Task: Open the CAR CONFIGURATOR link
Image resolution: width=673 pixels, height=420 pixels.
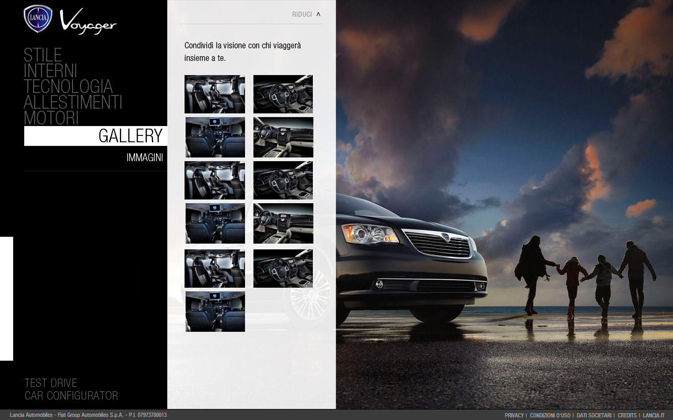Action: (71, 395)
